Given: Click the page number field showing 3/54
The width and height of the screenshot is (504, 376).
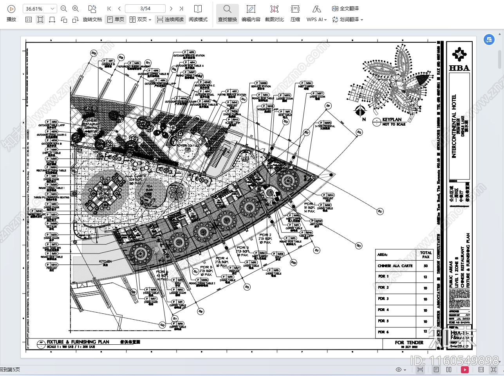Looking at the screenshot, I should [x=145, y=9].
